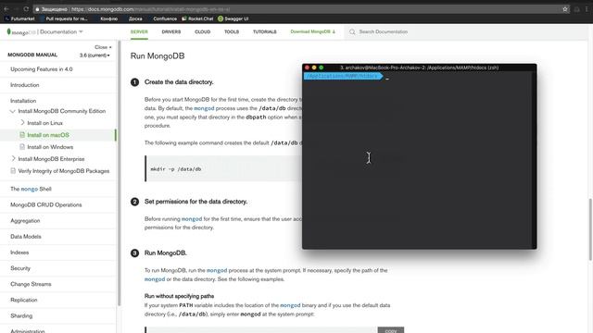Expand Install MongoDB Enterprise chevron
This screenshot has width=593, height=333.
[x=13, y=158]
